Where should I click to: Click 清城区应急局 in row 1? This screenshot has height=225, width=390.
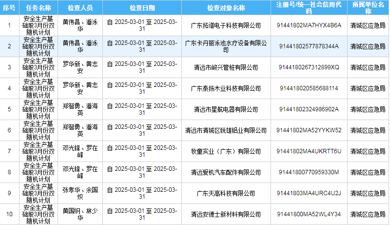click(x=368, y=25)
